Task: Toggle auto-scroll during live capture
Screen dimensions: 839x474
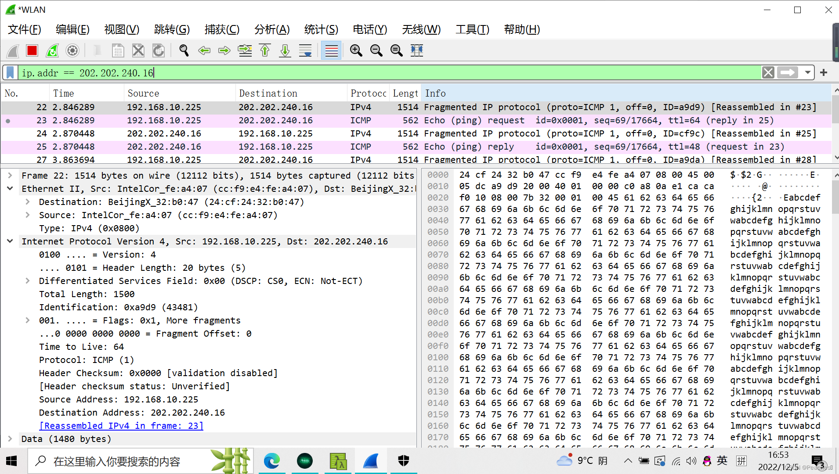Action: [x=305, y=51]
